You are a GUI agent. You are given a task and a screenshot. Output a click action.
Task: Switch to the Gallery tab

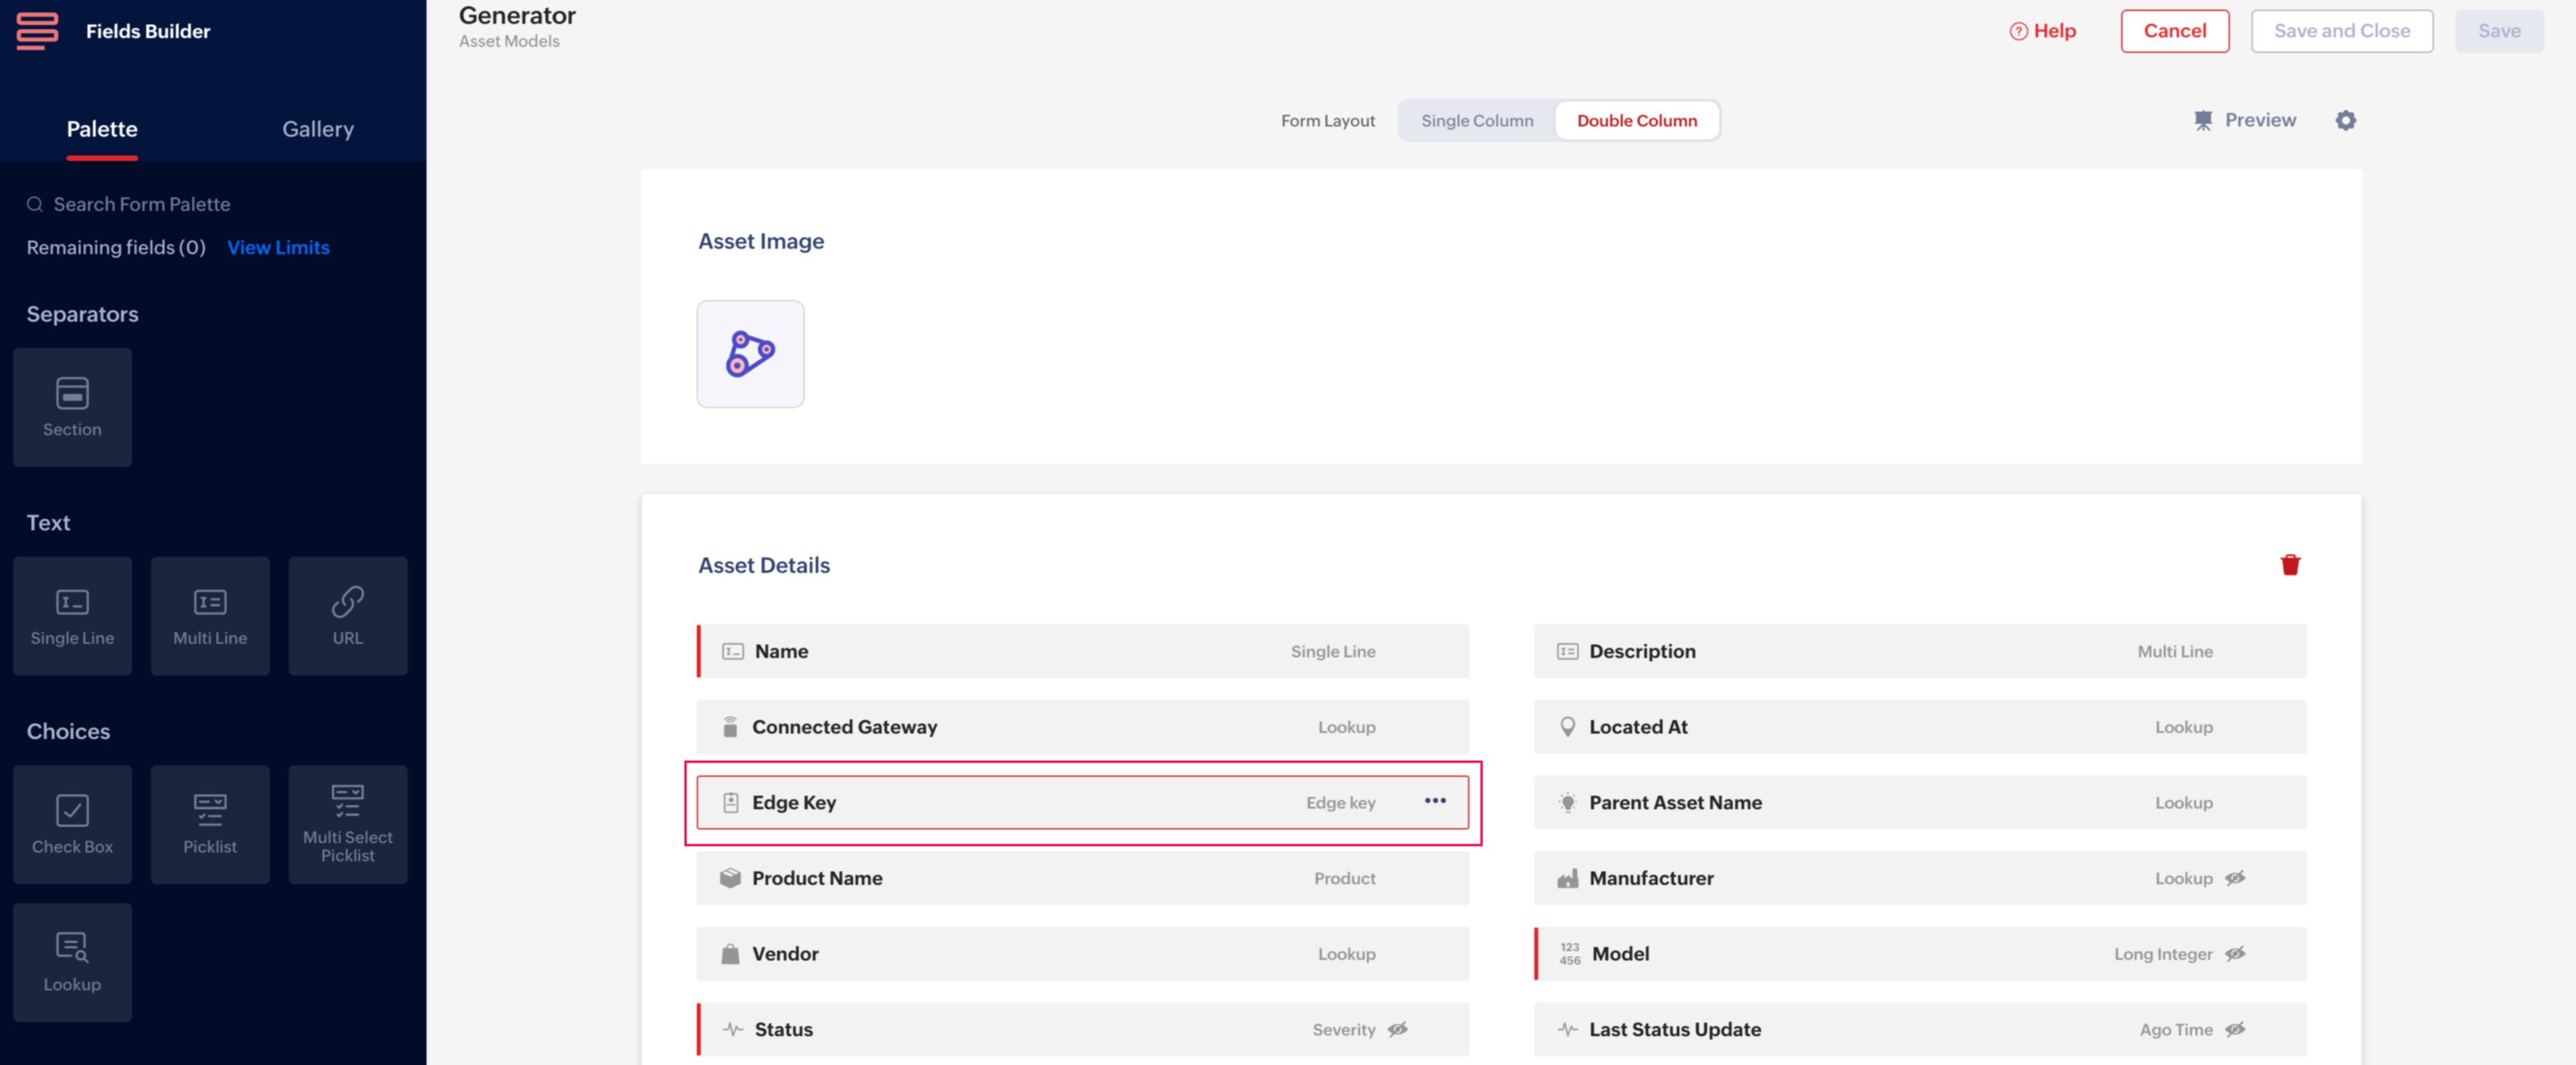pyautogui.click(x=317, y=129)
